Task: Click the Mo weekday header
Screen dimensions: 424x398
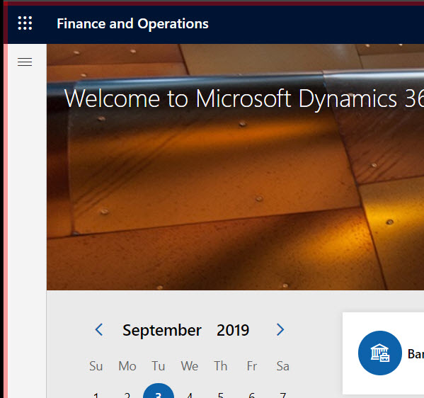Action: (x=127, y=366)
